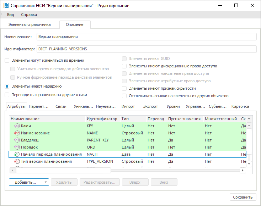Switch to Элементы справочника tab

30,24
